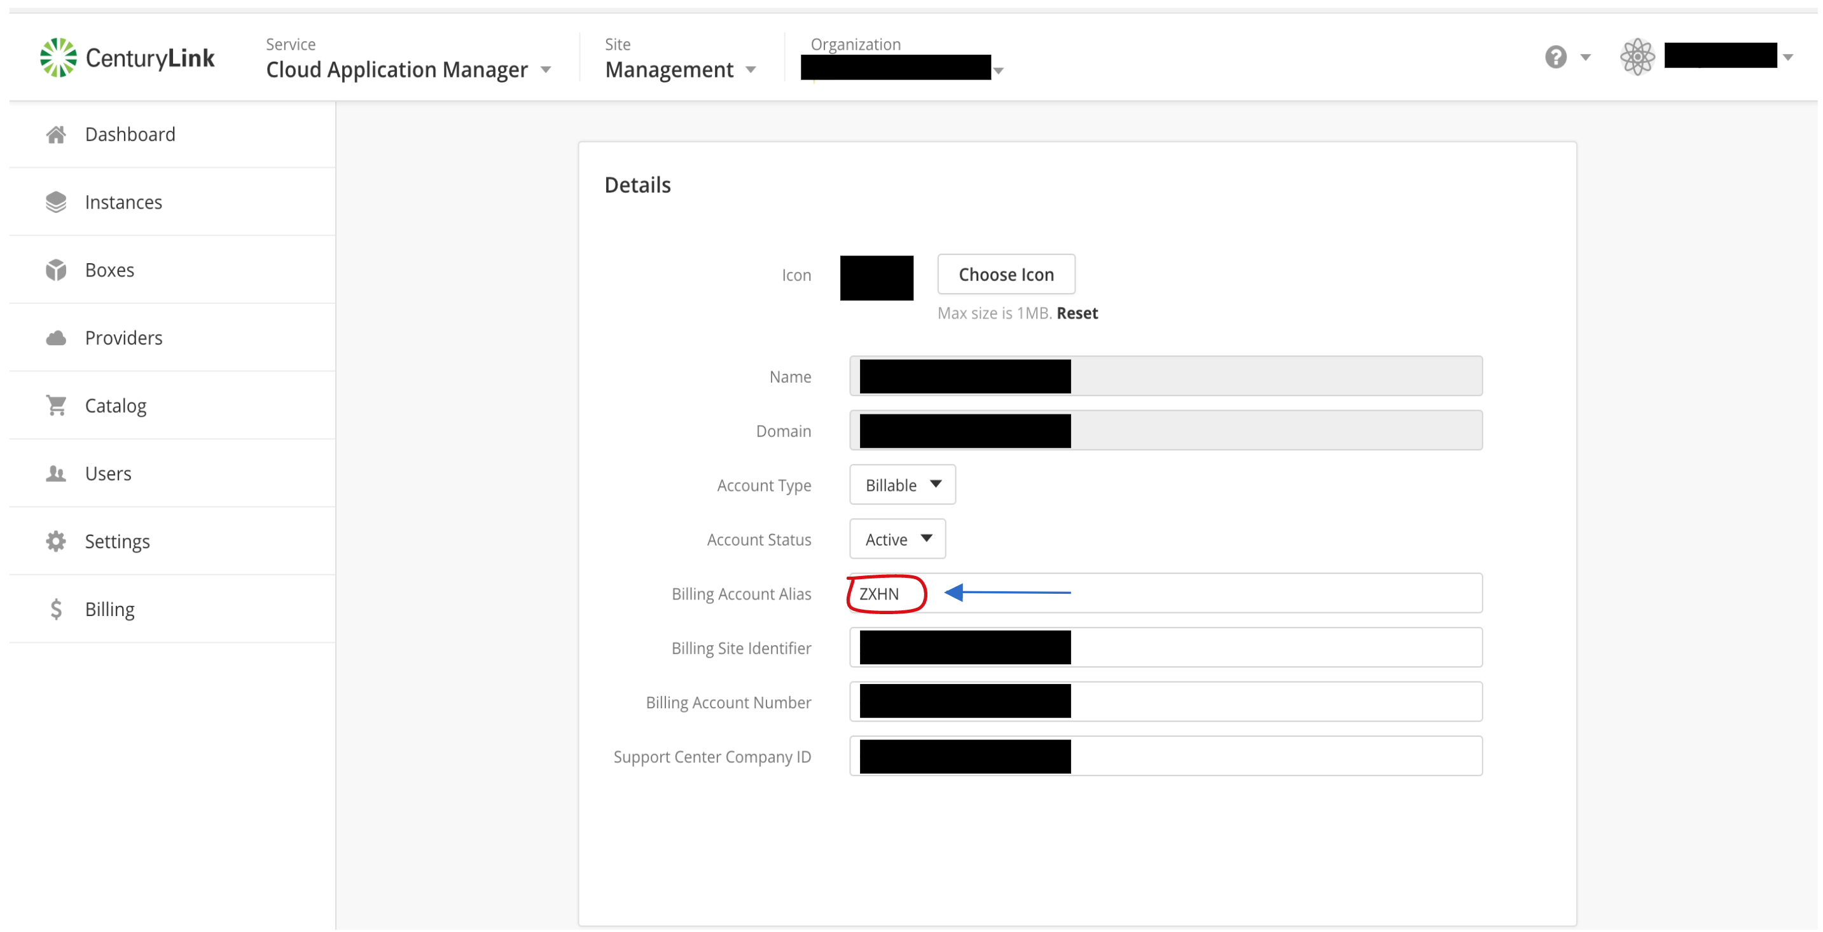The image size is (1823, 932).
Task: Click the 'Billing Site Identifier' label
Action: coord(741,648)
